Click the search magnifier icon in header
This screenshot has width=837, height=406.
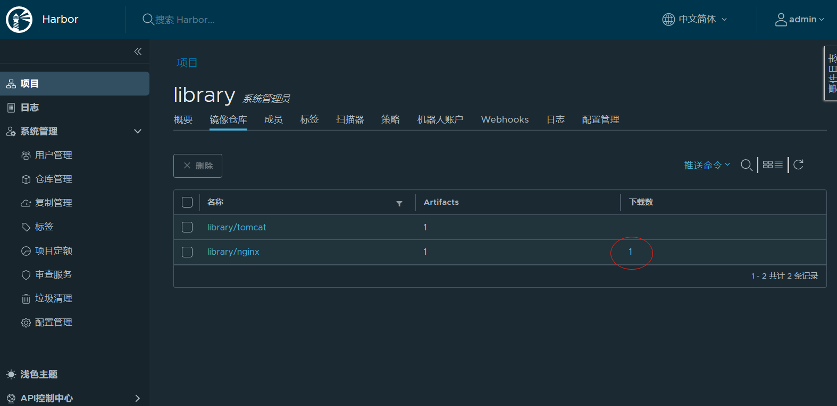(x=148, y=20)
